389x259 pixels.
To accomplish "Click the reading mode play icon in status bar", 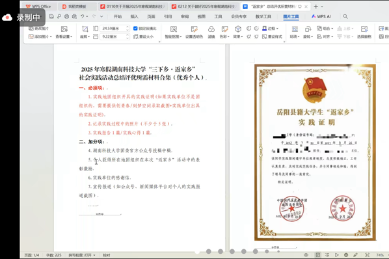I will pos(337,255).
